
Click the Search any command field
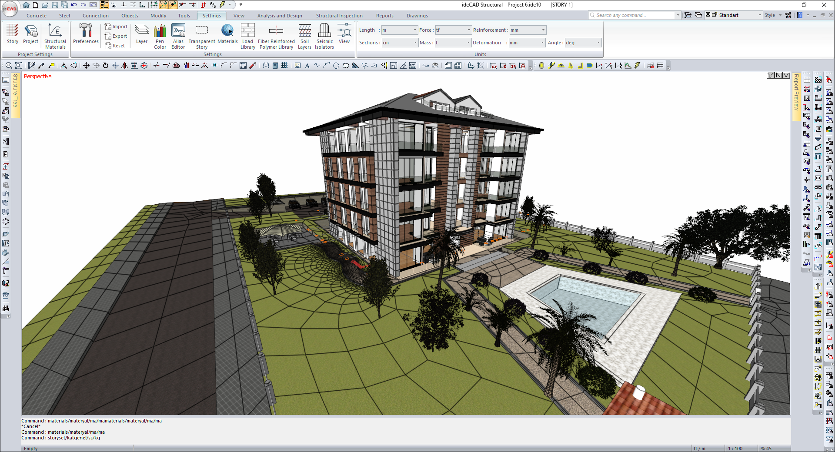[635, 15]
